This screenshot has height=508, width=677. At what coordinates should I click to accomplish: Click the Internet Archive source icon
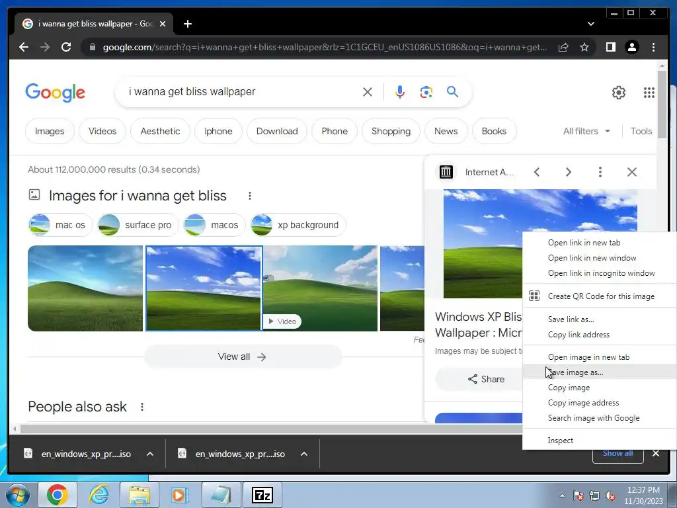tap(446, 172)
